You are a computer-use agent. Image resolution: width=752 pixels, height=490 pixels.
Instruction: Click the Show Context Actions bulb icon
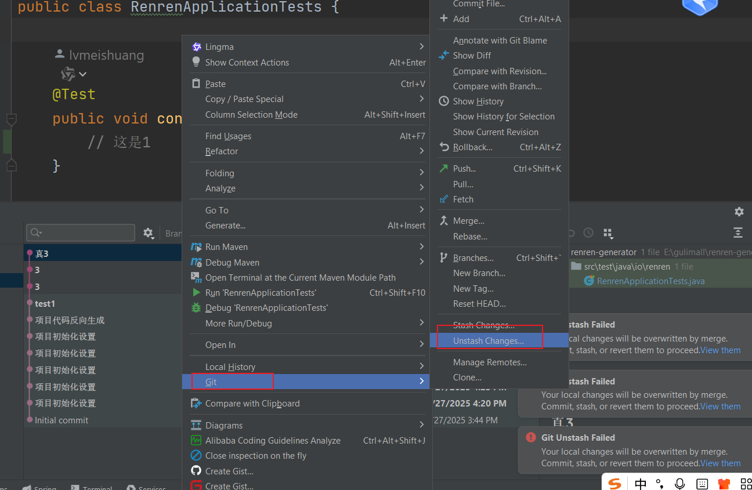pos(196,62)
